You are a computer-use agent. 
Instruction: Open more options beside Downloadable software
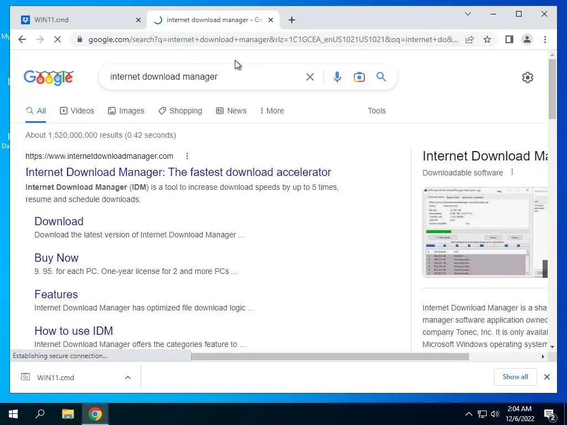[x=512, y=172]
